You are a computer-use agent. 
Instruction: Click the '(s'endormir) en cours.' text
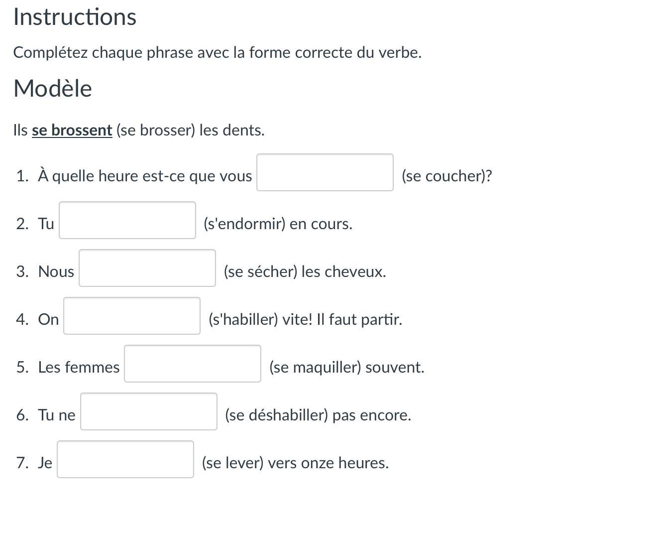278,224
